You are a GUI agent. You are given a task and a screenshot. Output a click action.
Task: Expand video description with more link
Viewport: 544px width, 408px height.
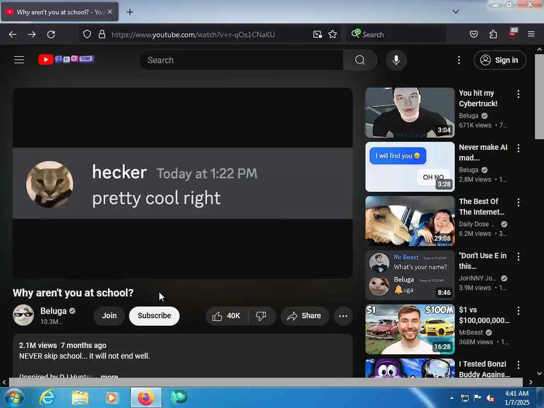coord(109,376)
